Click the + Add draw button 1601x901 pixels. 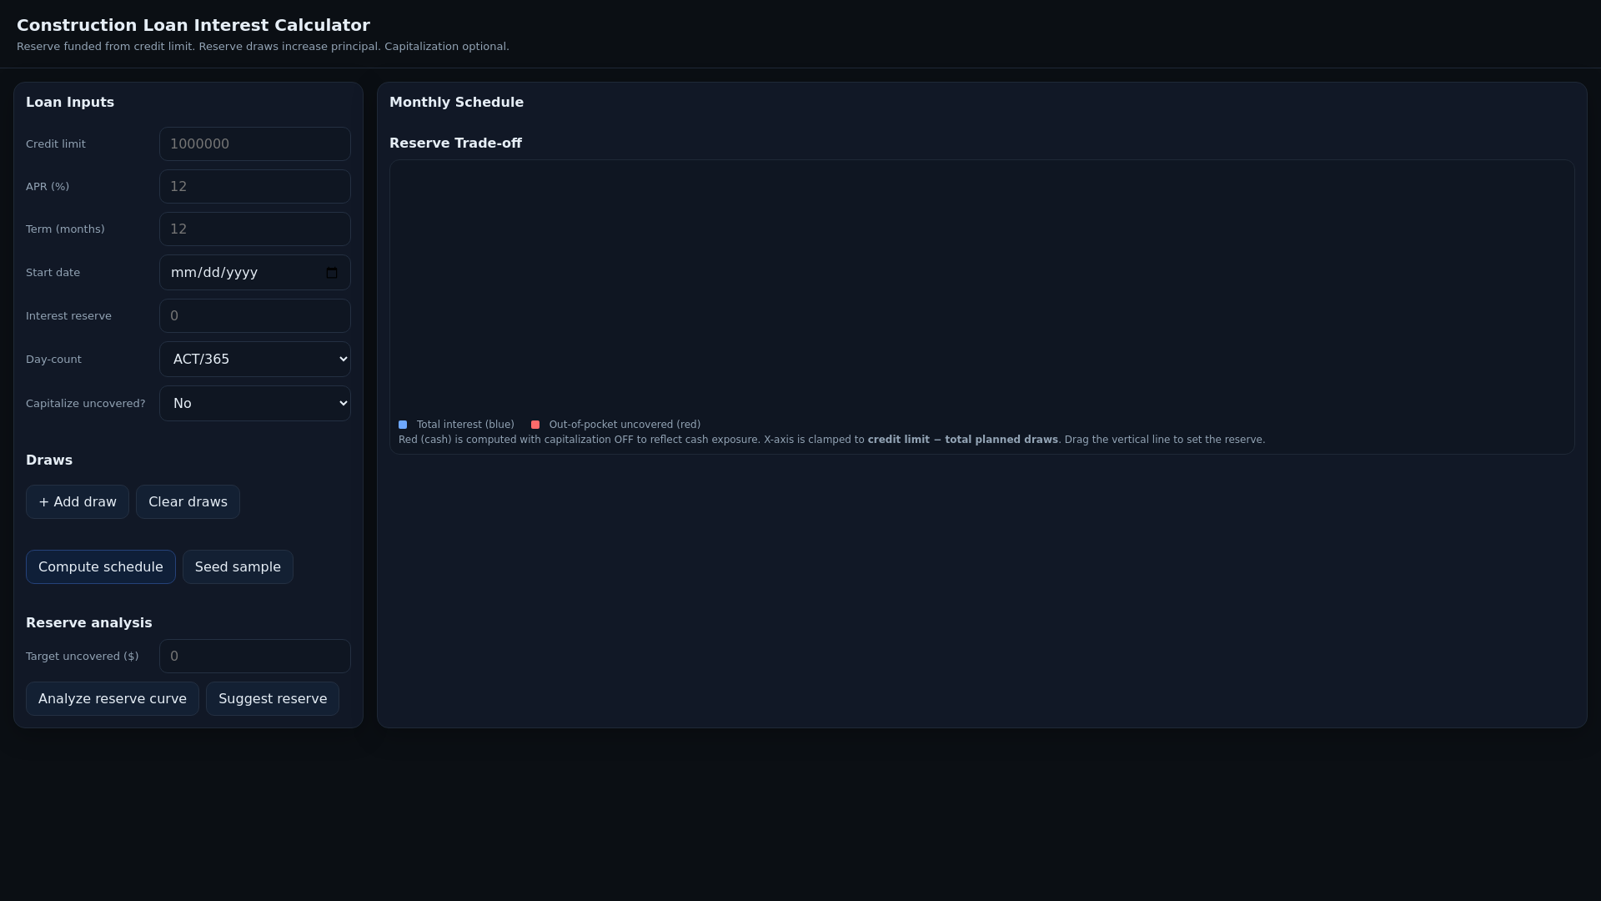point(78,501)
